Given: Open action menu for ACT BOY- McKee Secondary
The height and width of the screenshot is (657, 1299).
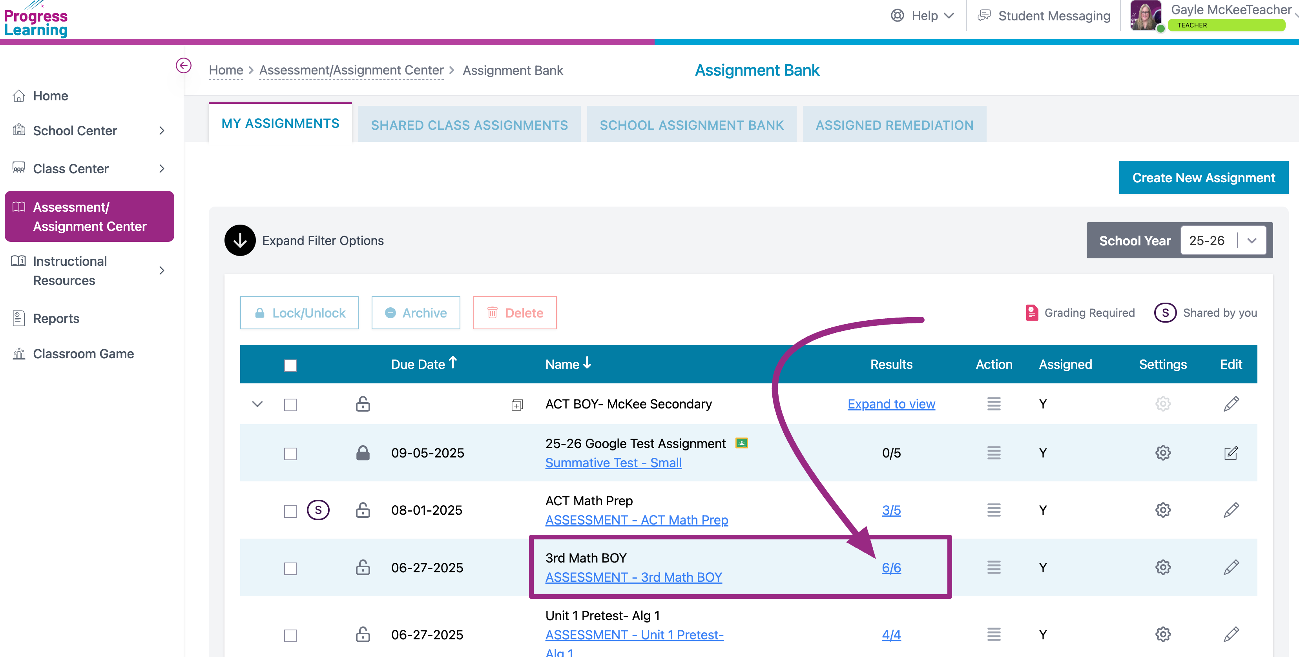Looking at the screenshot, I should pos(994,404).
